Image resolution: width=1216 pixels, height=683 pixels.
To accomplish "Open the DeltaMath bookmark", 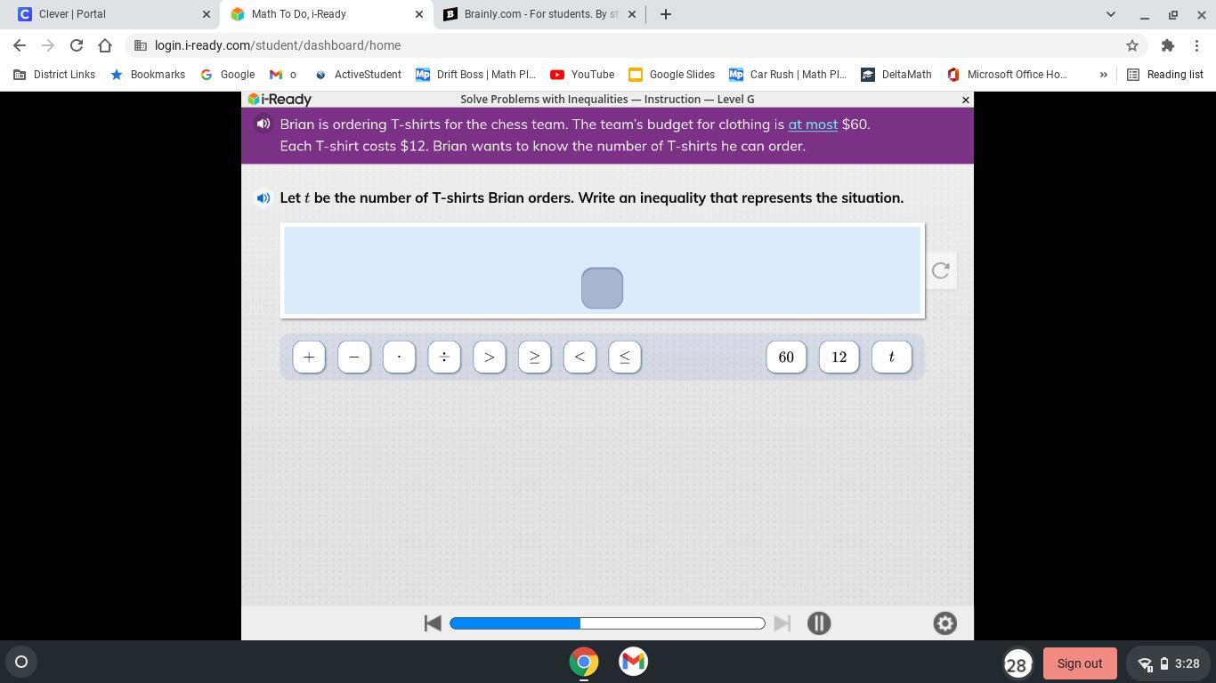I will point(896,75).
